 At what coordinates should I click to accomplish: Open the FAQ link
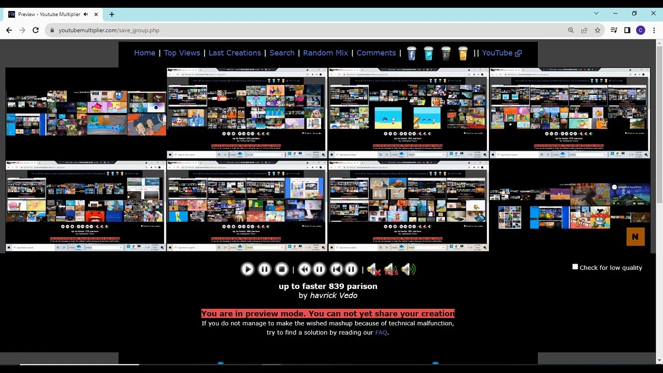coord(381,333)
